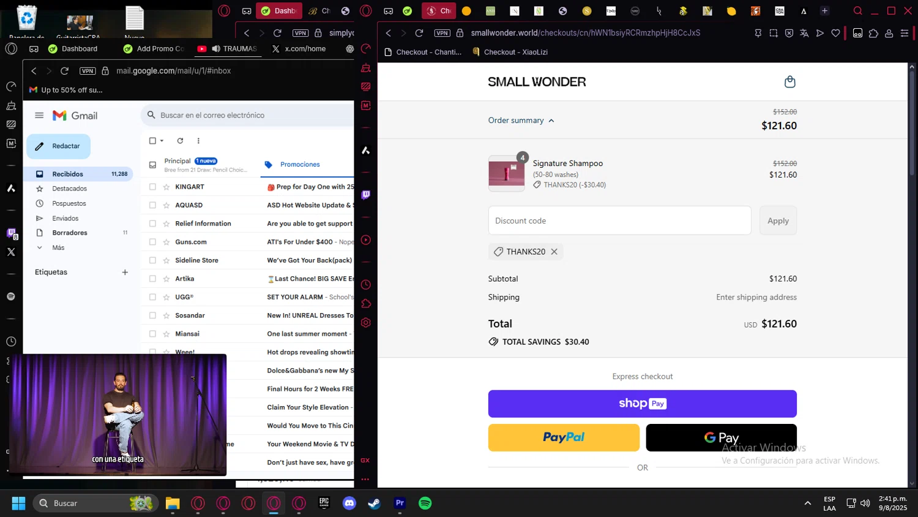Image resolution: width=918 pixels, height=517 pixels.
Task: Star the Artika email
Action: pos(166,279)
